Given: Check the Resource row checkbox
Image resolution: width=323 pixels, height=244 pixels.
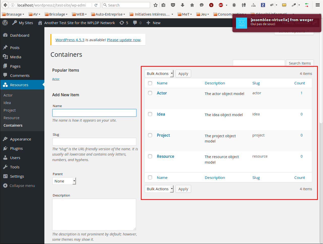Looking at the screenshot, I should click(150, 156).
